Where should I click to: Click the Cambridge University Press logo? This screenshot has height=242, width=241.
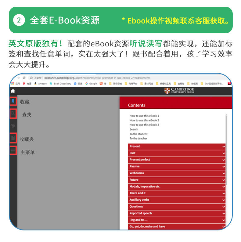click(179, 91)
